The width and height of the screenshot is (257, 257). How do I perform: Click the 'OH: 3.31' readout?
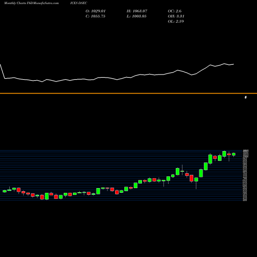(x=176, y=16)
